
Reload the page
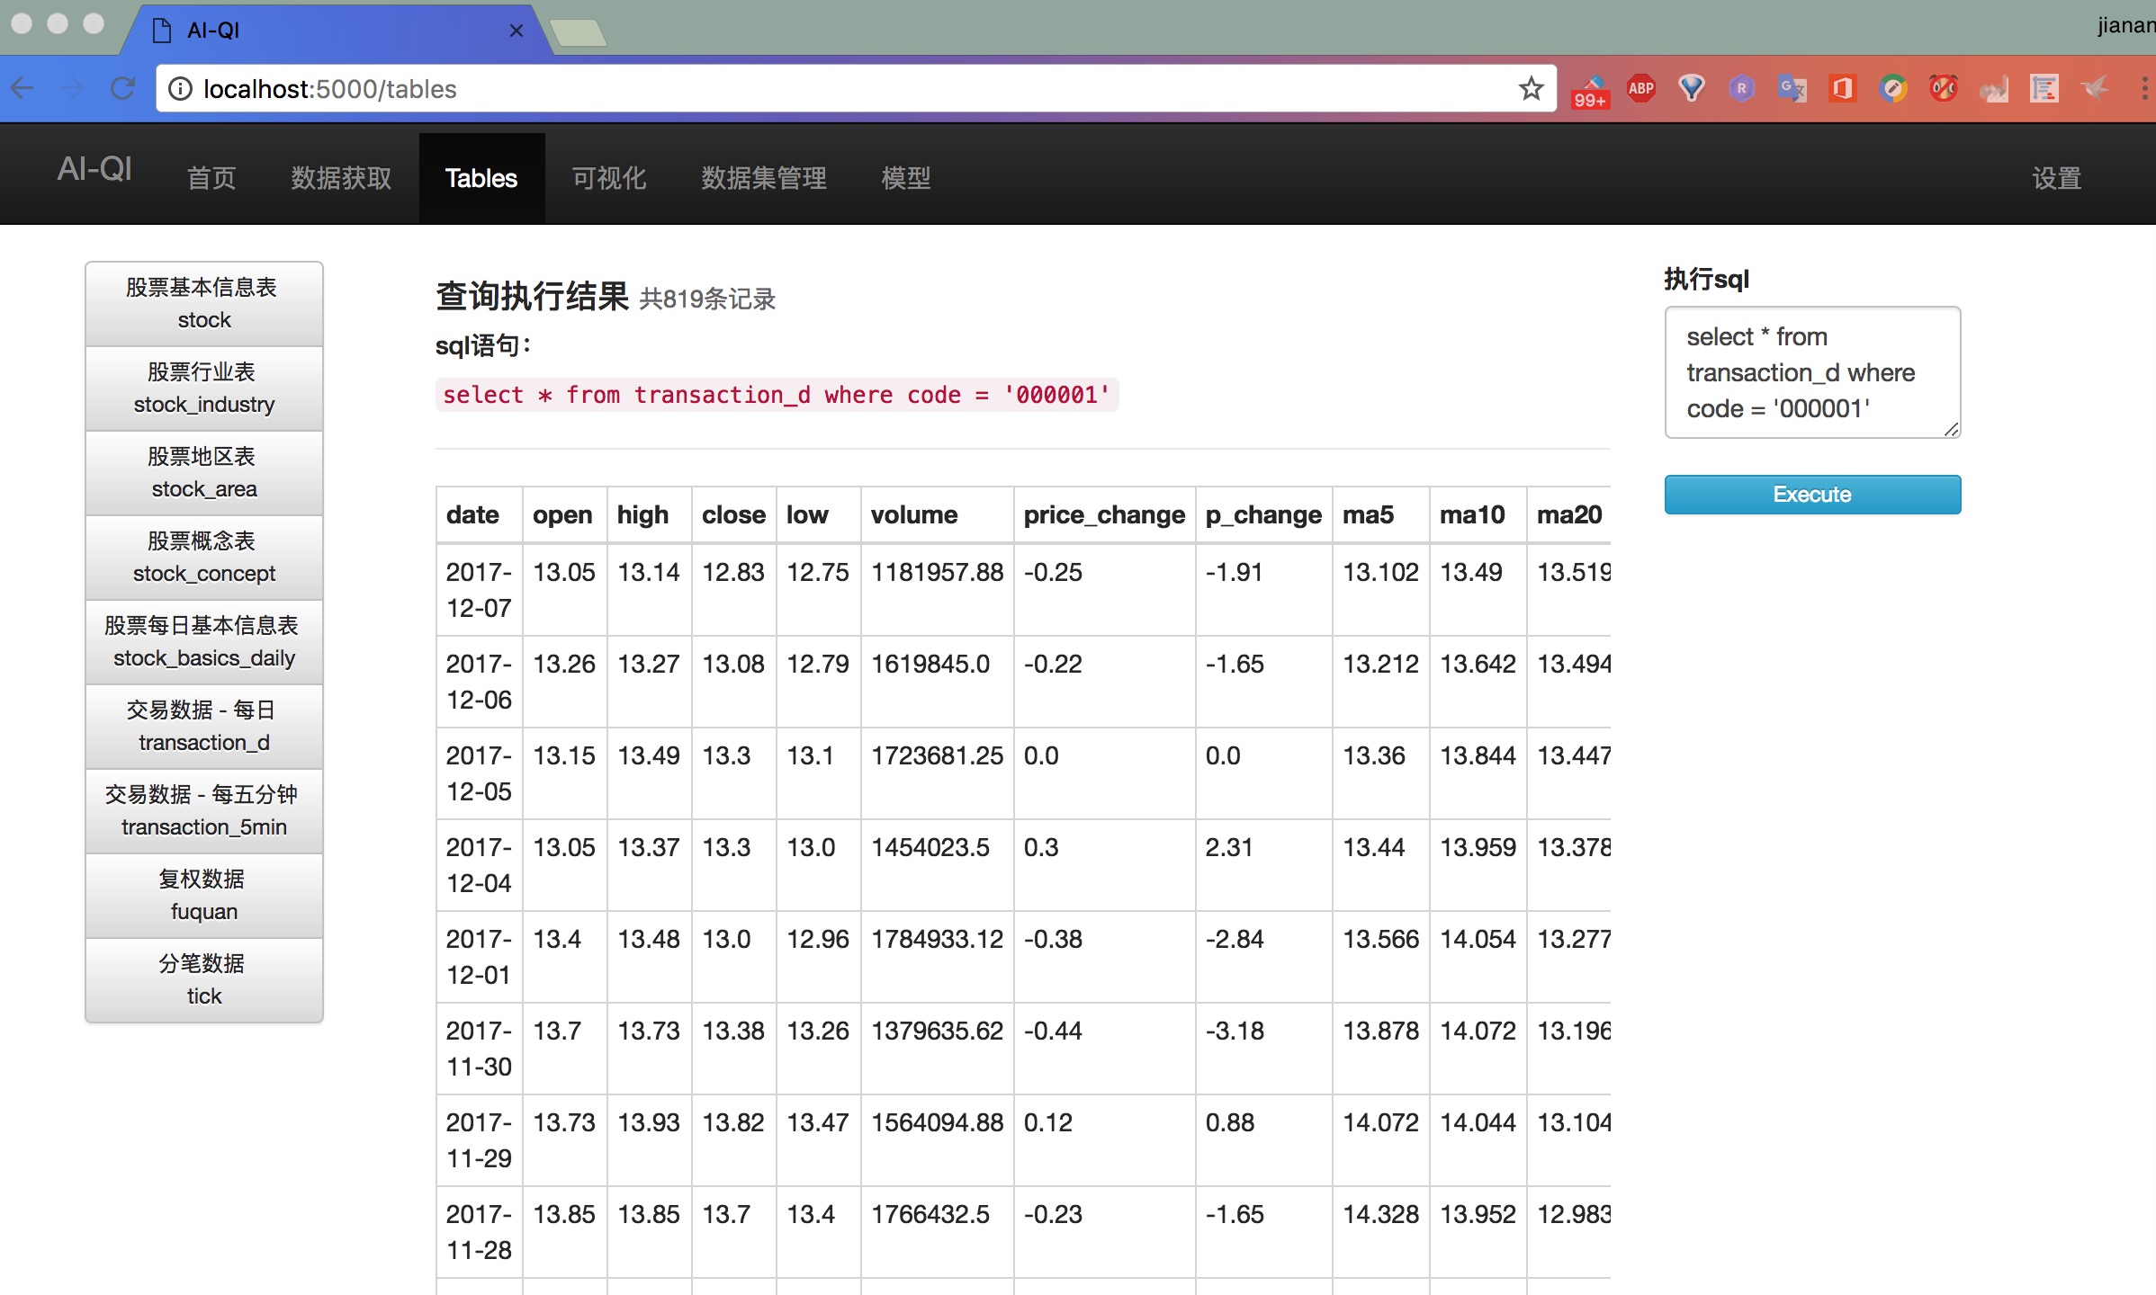[123, 88]
